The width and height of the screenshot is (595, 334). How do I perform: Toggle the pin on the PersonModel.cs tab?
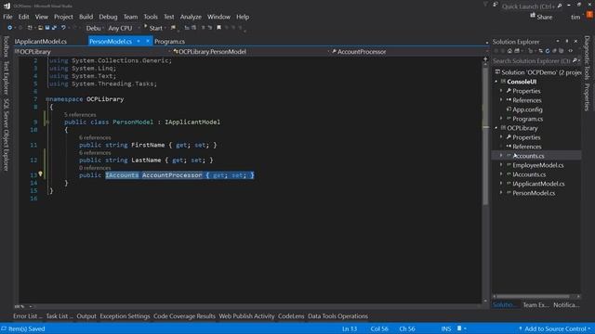pos(139,41)
